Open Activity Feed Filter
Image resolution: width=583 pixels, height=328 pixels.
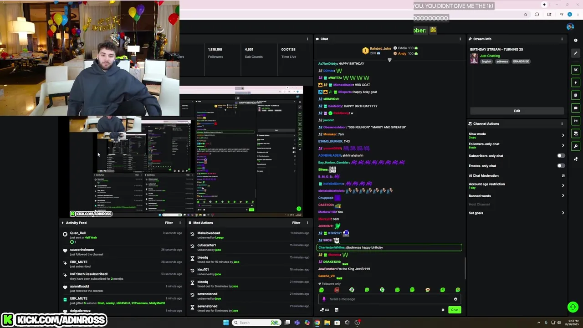coord(169,223)
